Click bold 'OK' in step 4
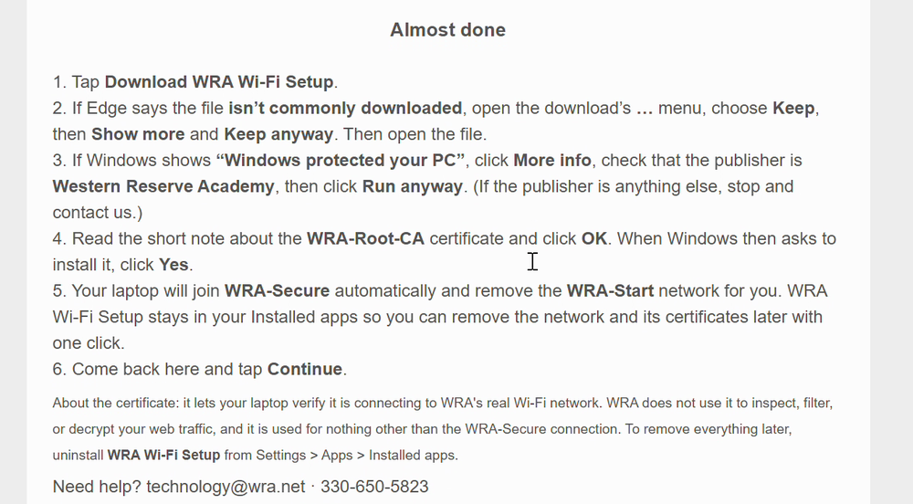913x504 pixels. pyautogui.click(x=594, y=238)
